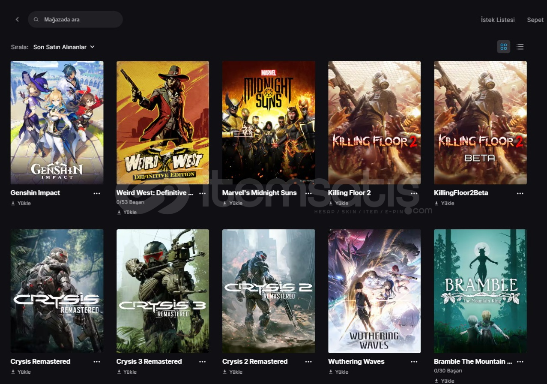This screenshot has height=384, width=547.
Task: Click the Weird West: Definitive title text
Action: click(155, 193)
